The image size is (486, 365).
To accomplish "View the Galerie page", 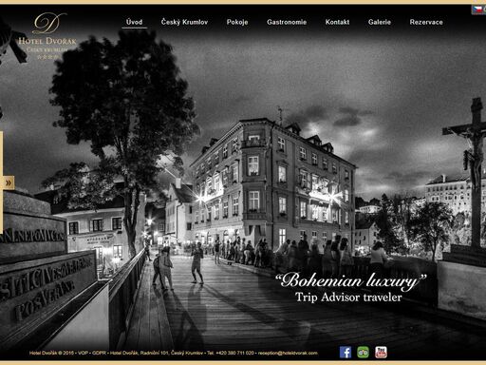I will pyautogui.click(x=380, y=22).
